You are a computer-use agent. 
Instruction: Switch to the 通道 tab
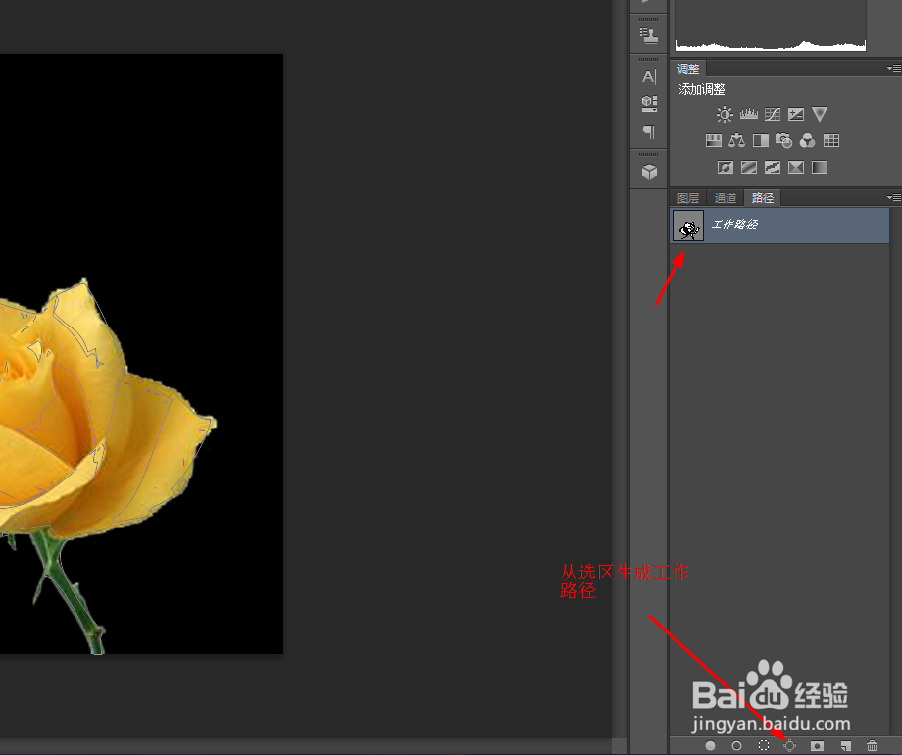(x=725, y=198)
